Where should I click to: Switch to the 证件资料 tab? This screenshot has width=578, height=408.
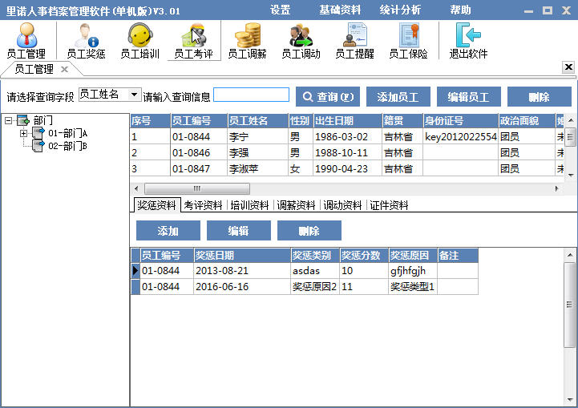[389, 205]
